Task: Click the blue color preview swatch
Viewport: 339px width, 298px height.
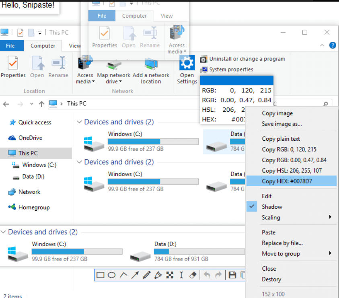Action: click(x=236, y=80)
